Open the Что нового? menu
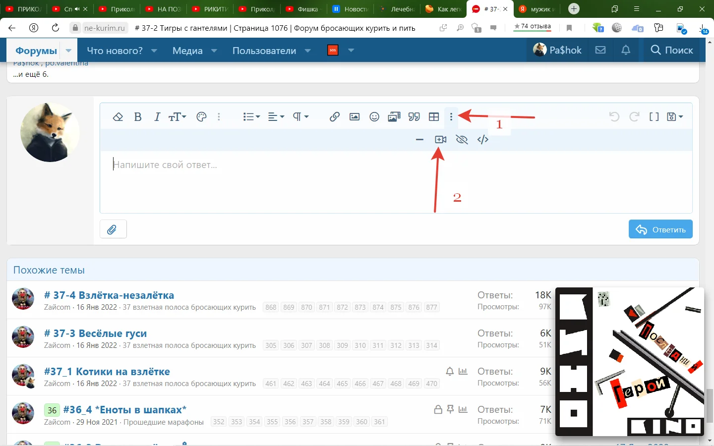Image resolution: width=714 pixels, height=446 pixels. click(x=115, y=51)
